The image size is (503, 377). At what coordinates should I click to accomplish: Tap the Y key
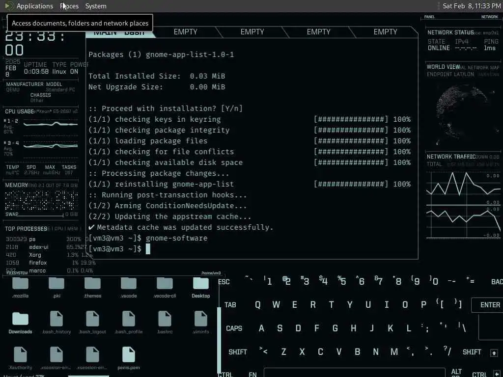350,305
